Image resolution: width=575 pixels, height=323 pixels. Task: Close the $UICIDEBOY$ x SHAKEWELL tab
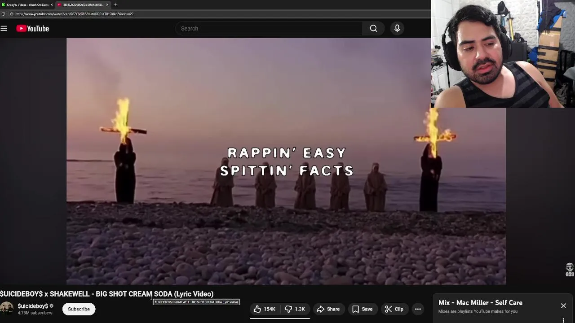coord(107,4)
